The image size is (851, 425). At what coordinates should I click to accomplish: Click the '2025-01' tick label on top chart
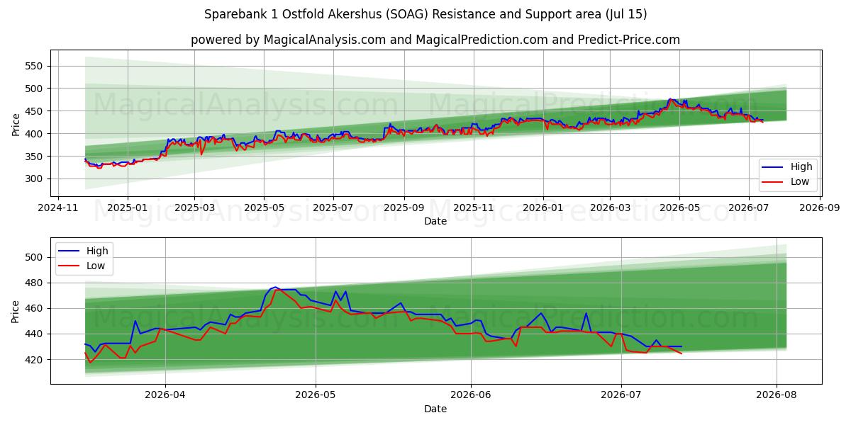point(128,208)
